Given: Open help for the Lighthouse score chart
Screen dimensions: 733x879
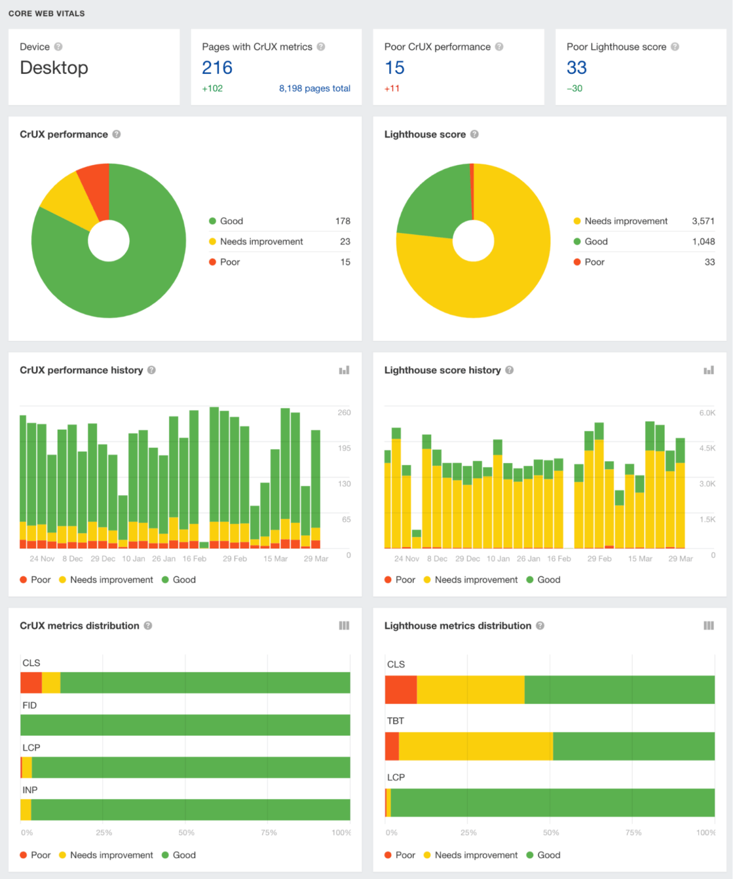Looking at the screenshot, I should click(474, 134).
